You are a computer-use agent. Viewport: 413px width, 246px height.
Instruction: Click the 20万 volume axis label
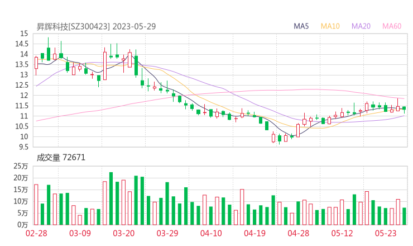pos(21,178)
